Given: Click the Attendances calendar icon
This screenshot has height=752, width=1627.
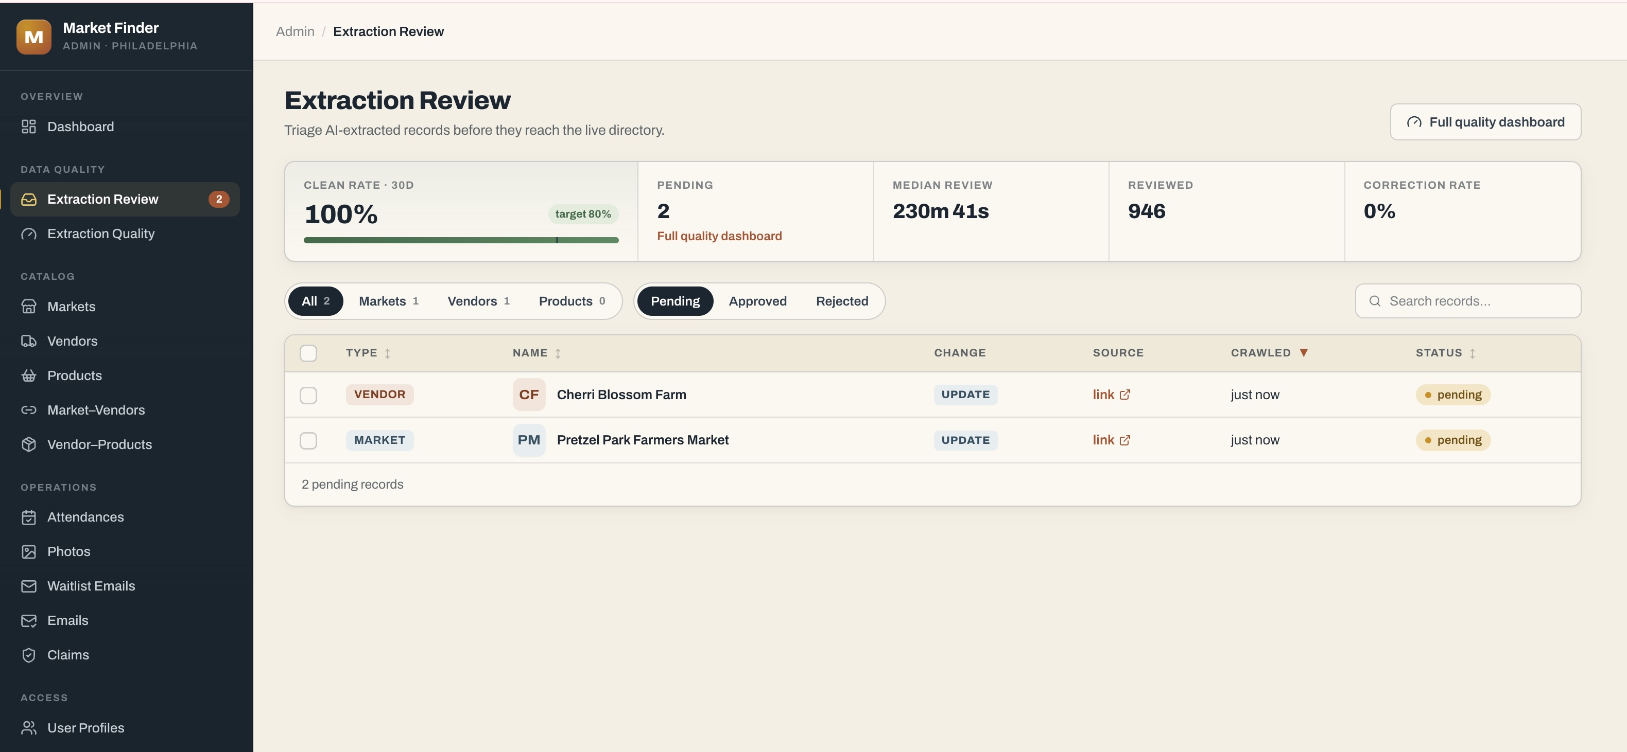Looking at the screenshot, I should (x=28, y=517).
